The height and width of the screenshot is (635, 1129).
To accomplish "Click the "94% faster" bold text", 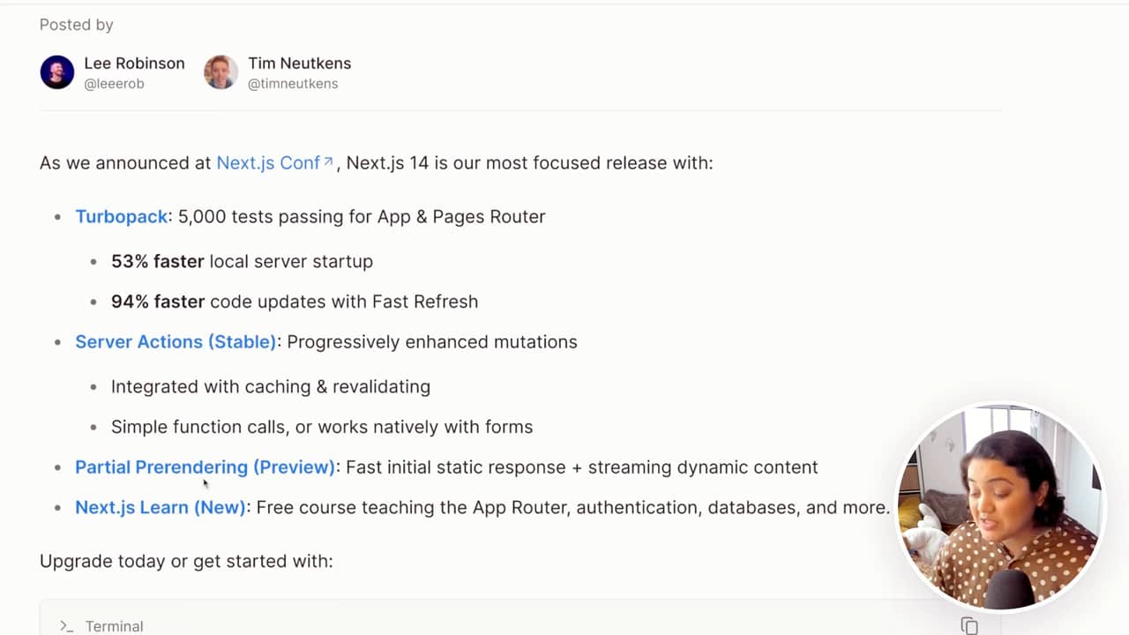I will coord(157,302).
